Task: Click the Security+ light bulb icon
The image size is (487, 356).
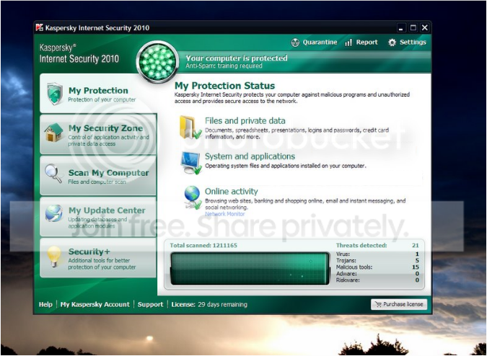Action: 54,256
